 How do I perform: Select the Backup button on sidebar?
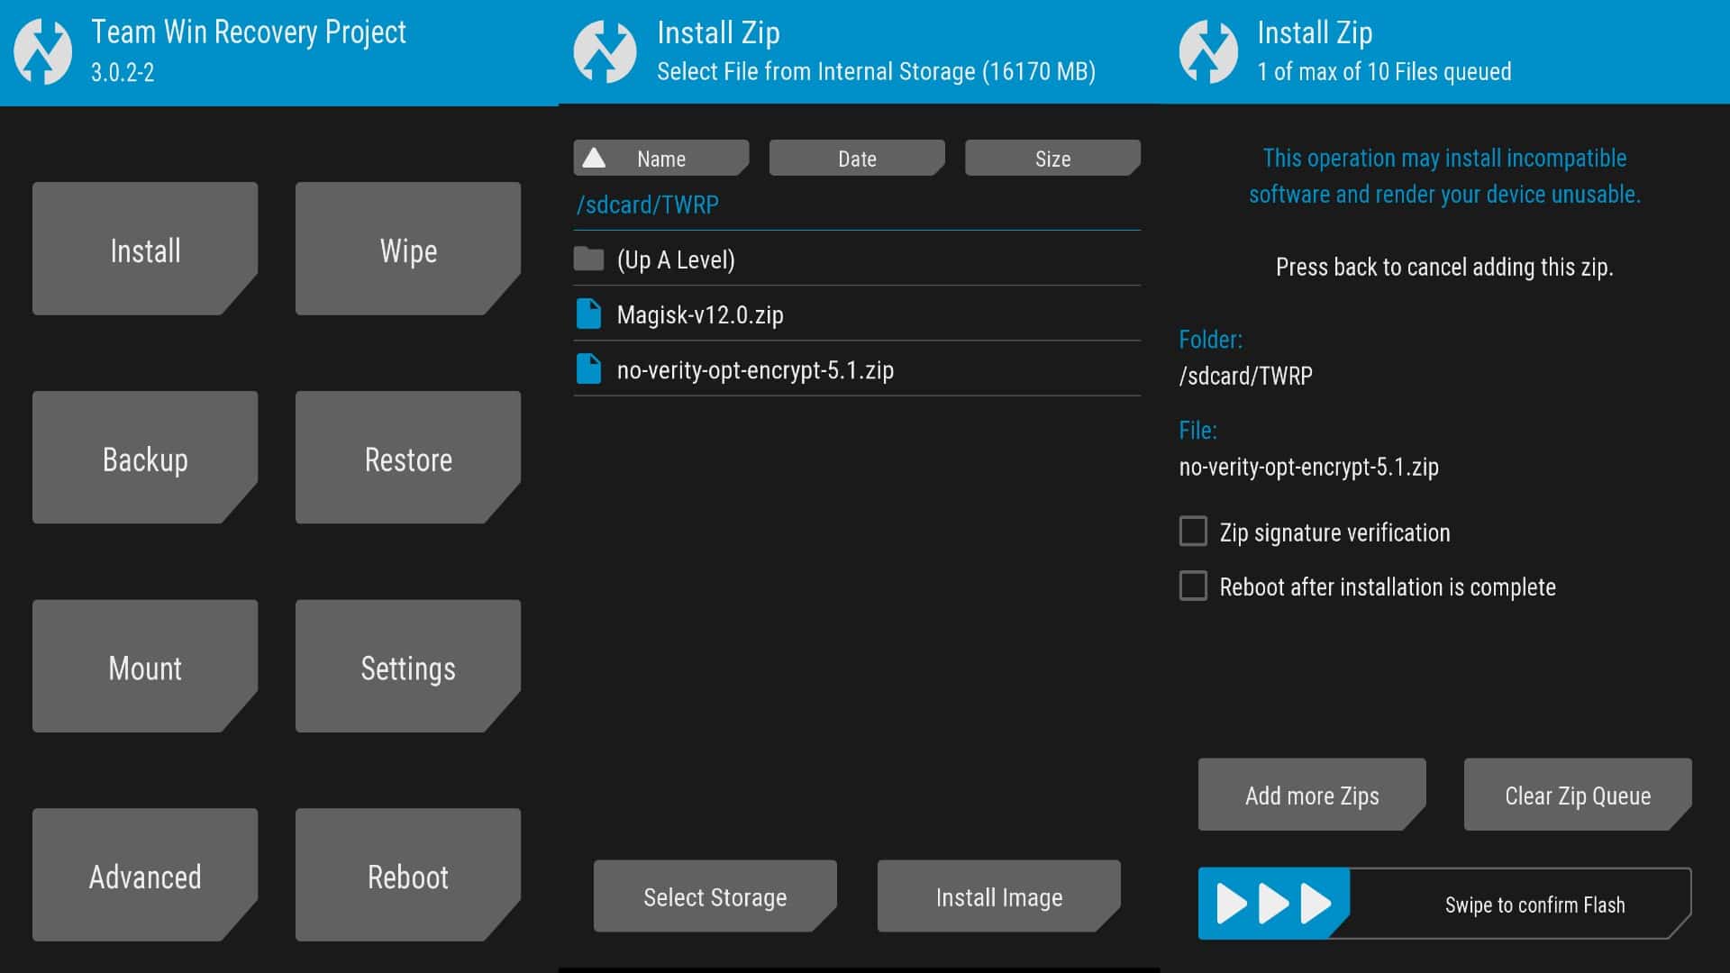(x=144, y=459)
